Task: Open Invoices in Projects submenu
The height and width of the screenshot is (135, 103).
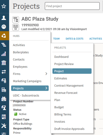Action: (x=72, y=121)
